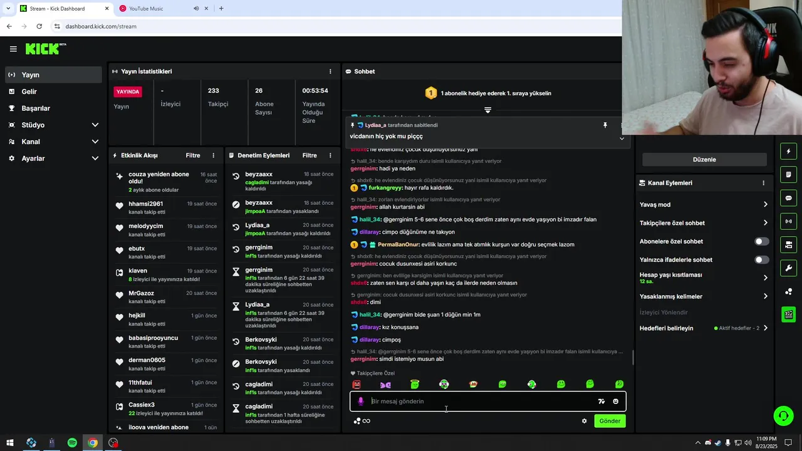Open chat settings gear icon
Screen dimensions: 802x451
pos(585,421)
